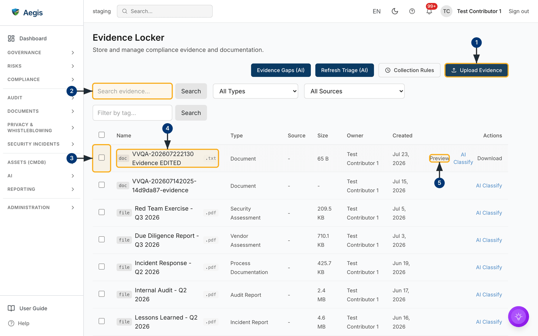
Task: Check the box for VVQA-202607142025 evidence row
Action: coord(102,185)
